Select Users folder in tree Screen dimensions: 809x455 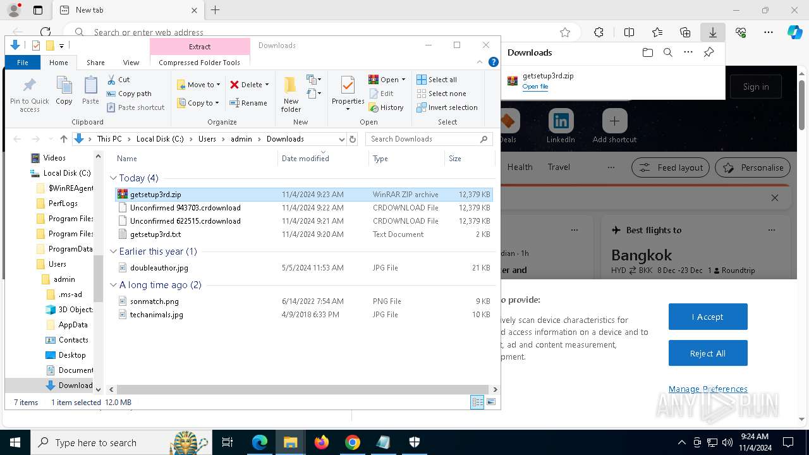point(58,264)
